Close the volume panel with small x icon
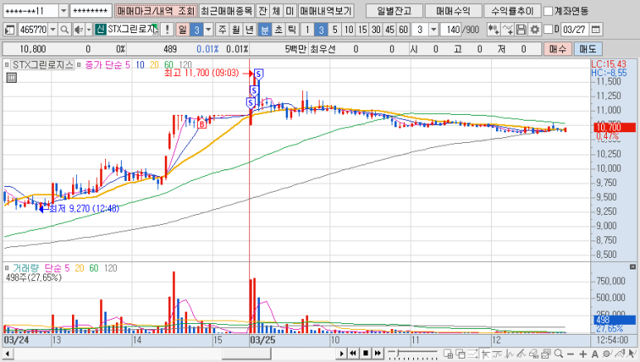This screenshot has width=640, height=362. pyautogui.click(x=633, y=267)
